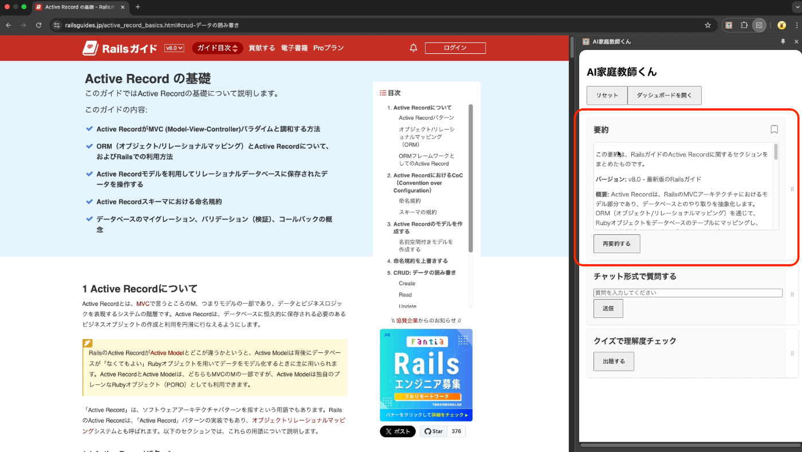The image size is (802, 452).
Task: Click the Railsガイド logo
Action: pos(119,48)
